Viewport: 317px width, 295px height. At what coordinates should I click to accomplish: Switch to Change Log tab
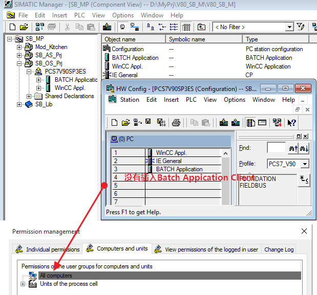click(x=279, y=249)
